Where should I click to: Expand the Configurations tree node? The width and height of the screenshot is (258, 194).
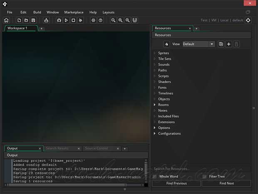pyautogui.click(x=154, y=133)
